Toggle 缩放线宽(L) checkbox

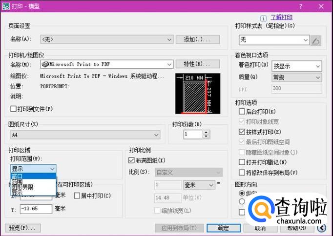(157, 211)
